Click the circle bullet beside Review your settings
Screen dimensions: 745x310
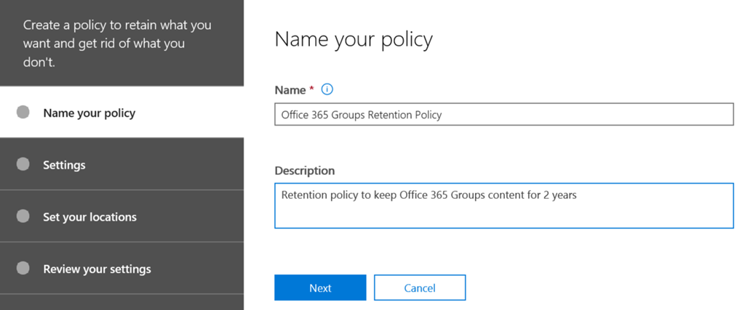tap(23, 269)
